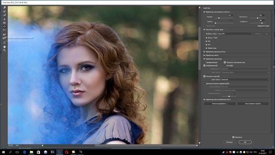Select the Reconstruct tool

(4, 11)
